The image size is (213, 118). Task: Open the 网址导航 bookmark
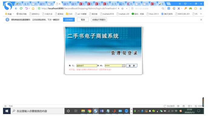pos(21,14)
